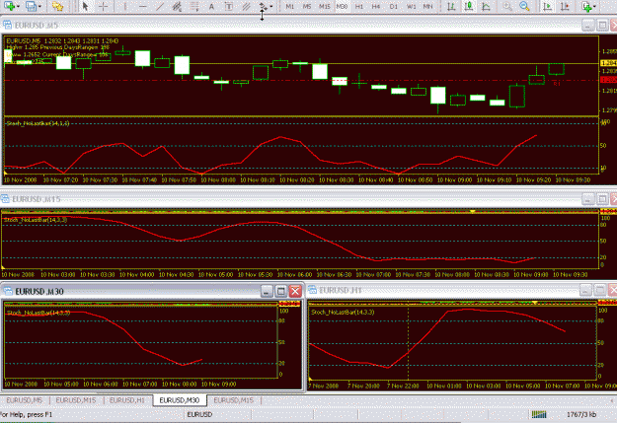
Task: Click the EURUSD,M5 window title icon
Action: (7, 26)
